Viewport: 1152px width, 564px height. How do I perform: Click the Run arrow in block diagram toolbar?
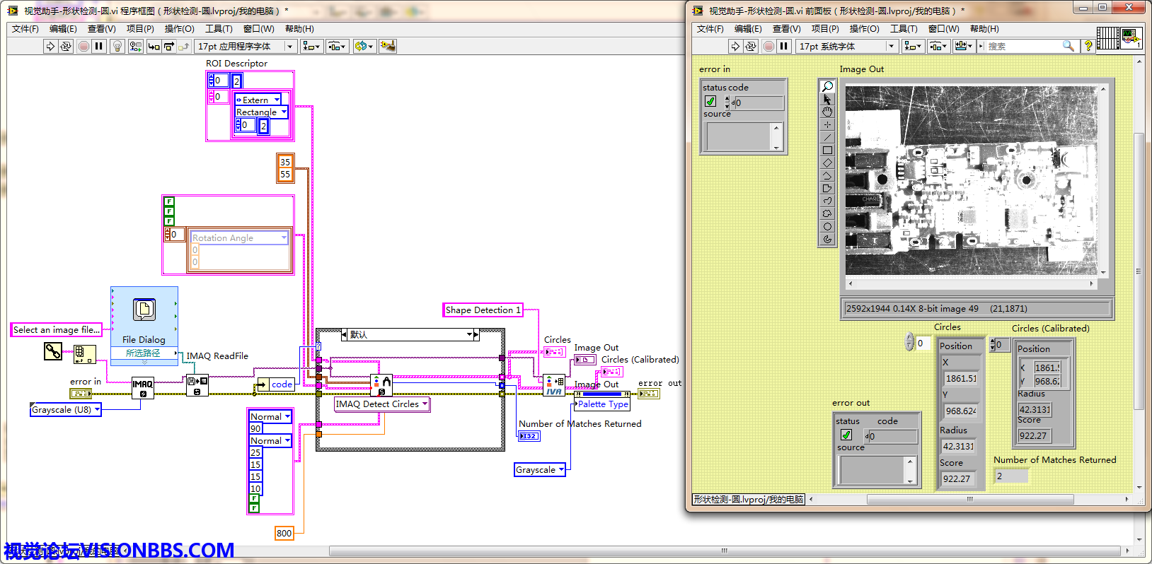point(50,47)
